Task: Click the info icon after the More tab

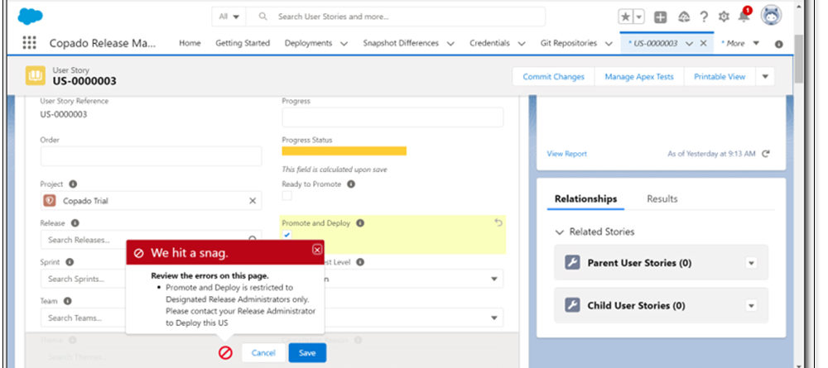Action: point(778,44)
